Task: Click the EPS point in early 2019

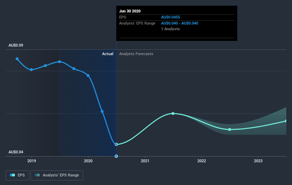Action: click(45, 65)
